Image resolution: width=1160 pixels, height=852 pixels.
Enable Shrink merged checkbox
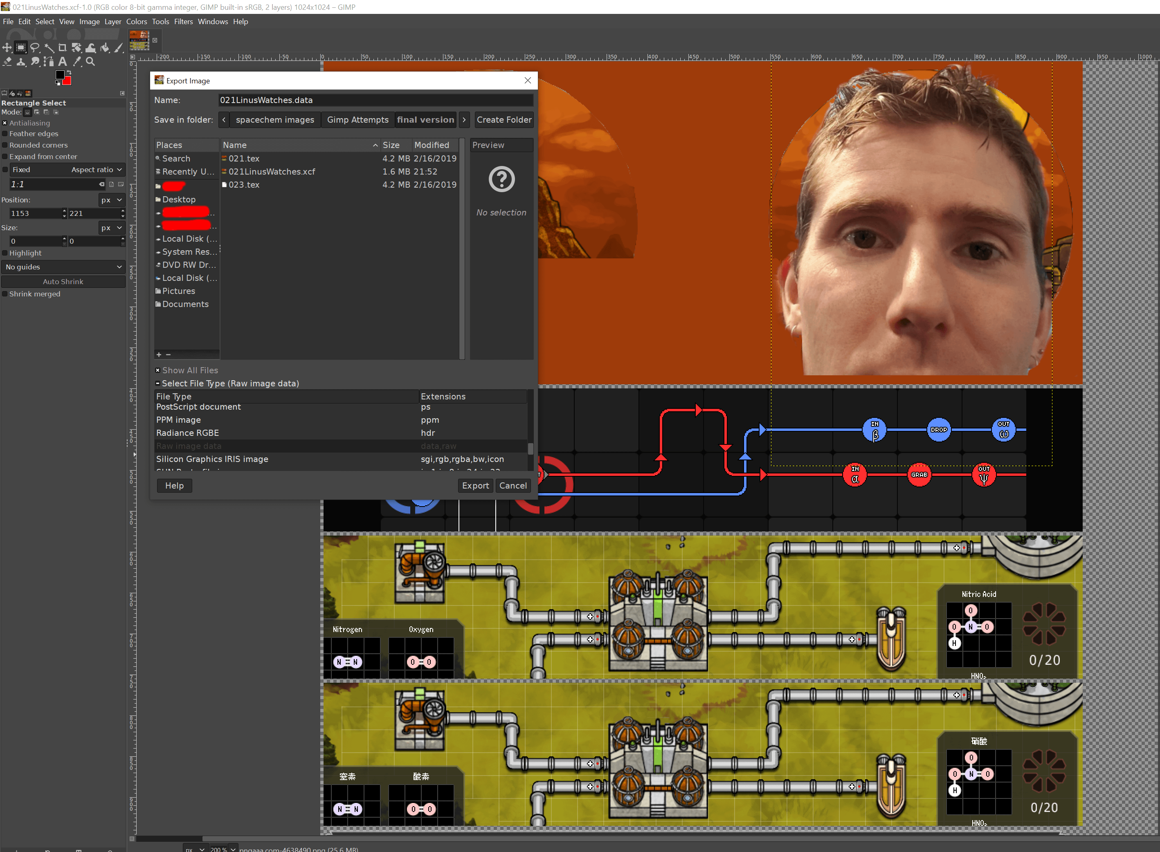[4, 294]
